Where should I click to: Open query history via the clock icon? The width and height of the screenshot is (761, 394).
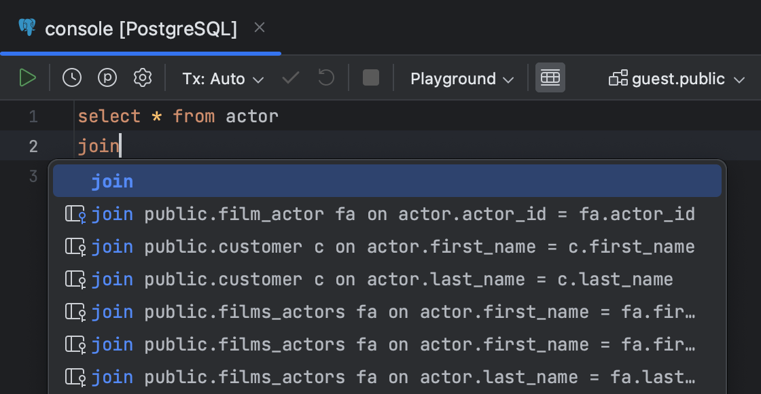click(x=71, y=77)
